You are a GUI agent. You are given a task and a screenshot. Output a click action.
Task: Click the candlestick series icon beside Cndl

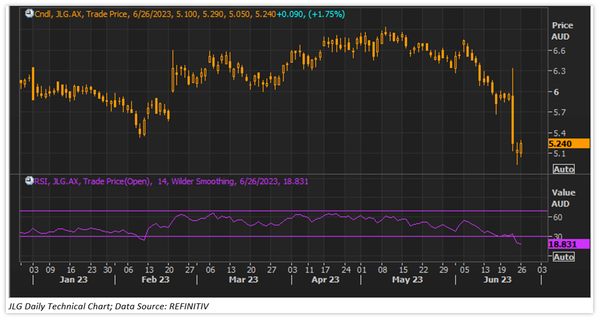pyautogui.click(x=29, y=15)
